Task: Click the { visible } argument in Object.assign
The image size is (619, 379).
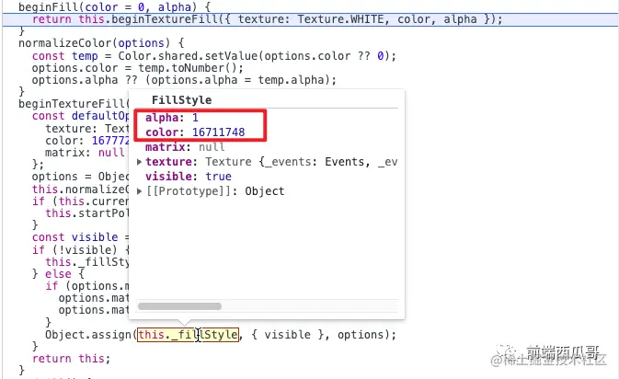Action: coord(291,335)
